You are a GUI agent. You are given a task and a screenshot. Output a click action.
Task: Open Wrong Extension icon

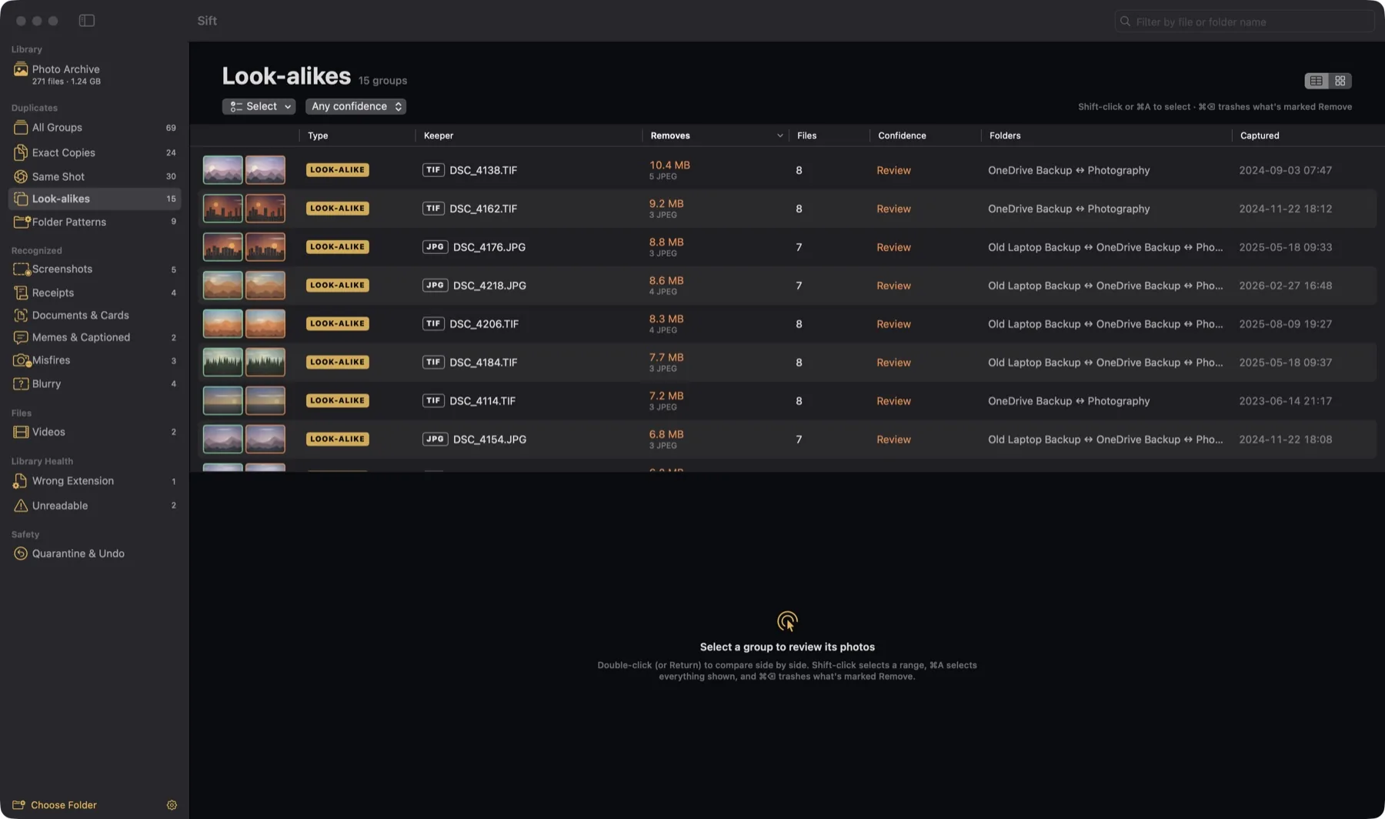coord(21,481)
